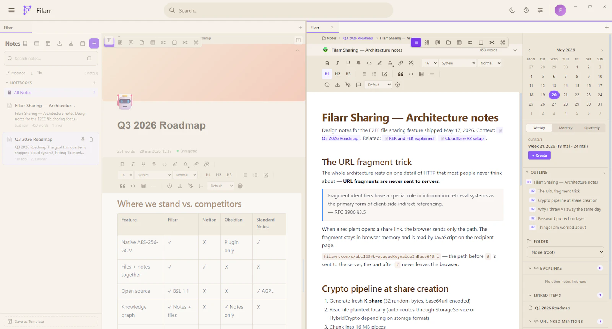
Task: Click the export upload icon in Notes header
Action: 60,44
